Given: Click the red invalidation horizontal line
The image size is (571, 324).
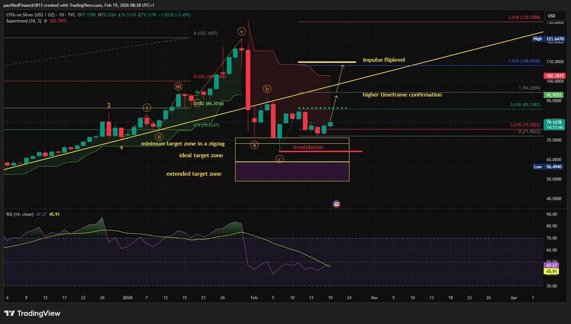Looking at the screenshot, I should (x=321, y=151).
